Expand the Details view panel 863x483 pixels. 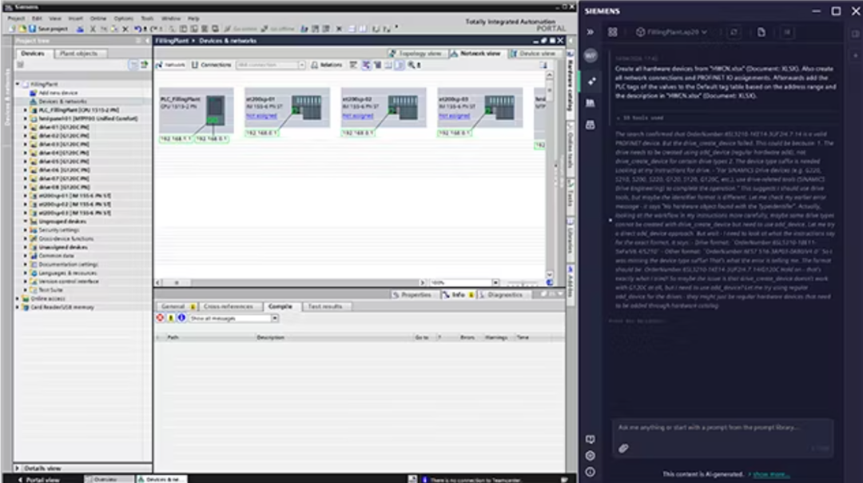click(17, 468)
